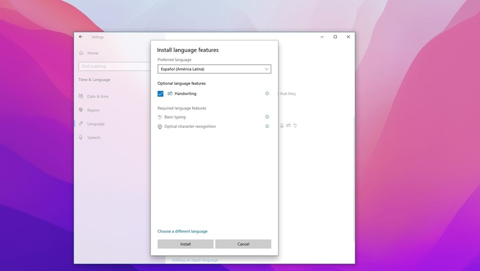Click the Choose a different language link
The image size is (480, 271).
[x=182, y=231]
